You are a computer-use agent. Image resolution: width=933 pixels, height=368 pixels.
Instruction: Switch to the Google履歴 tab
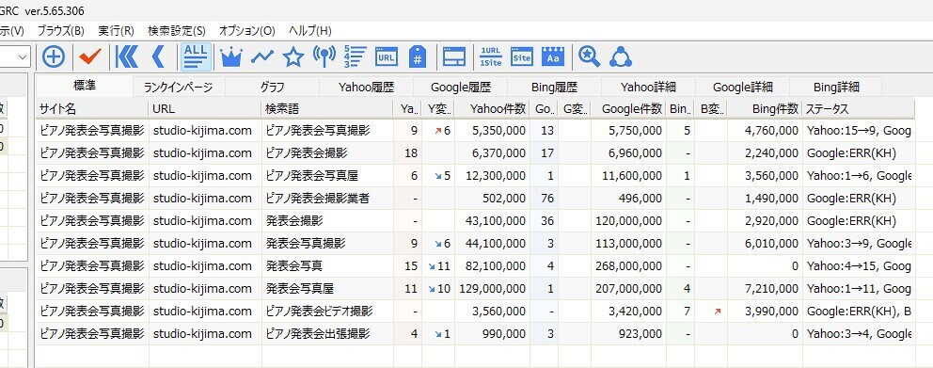click(461, 87)
